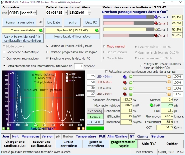Screen dimensions: 185x155
Task: Click the green Connexion établie status light
Action: (x=41, y=31)
